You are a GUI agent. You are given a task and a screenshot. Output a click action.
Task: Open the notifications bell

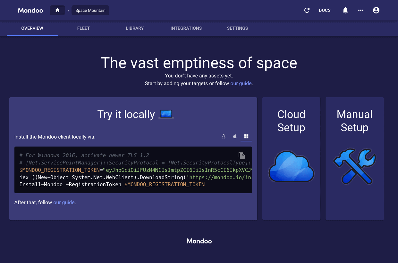(x=345, y=10)
